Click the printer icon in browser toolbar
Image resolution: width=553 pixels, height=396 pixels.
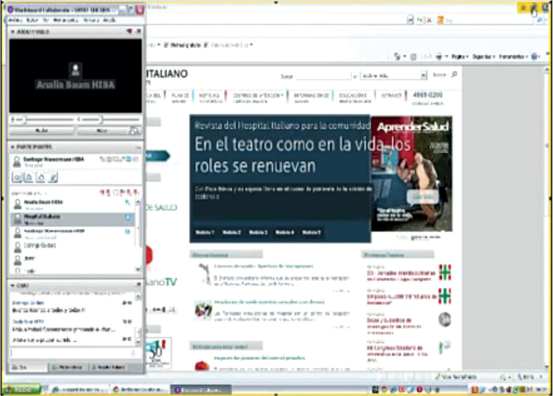click(440, 57)
